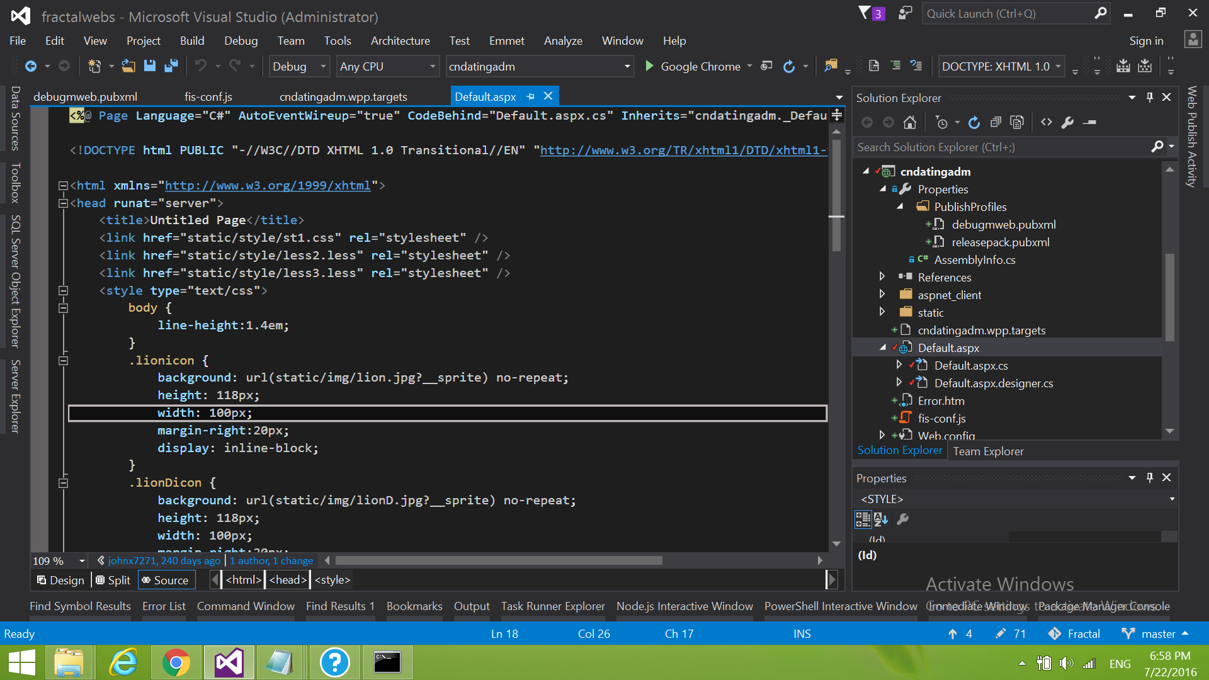Open the Architecture menu
This screenshot has height=680, width=1209.
point(400,40)
